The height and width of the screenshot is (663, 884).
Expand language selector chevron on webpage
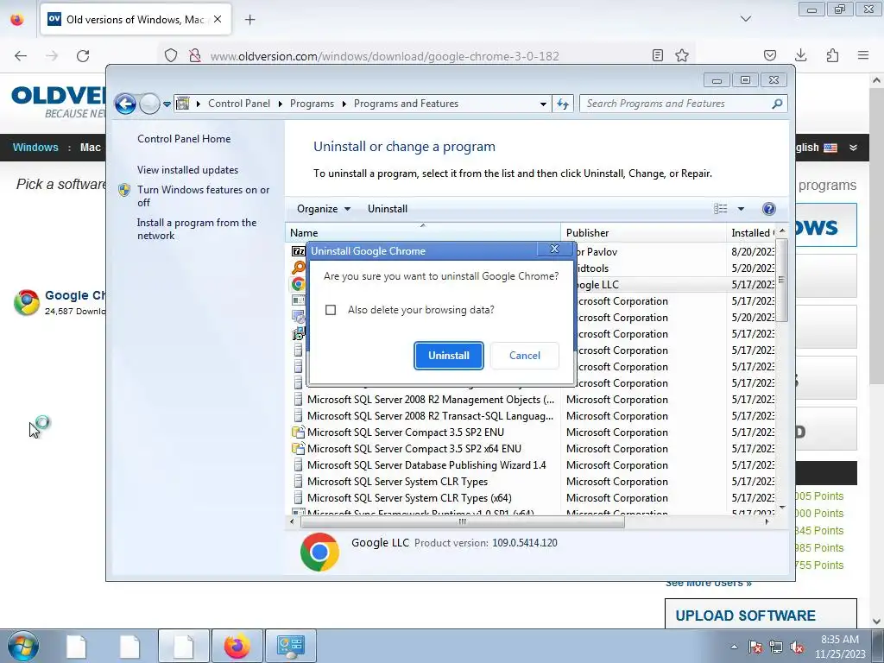point(853,148)
